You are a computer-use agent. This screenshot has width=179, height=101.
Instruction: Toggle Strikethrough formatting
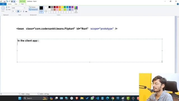[26, 11]
